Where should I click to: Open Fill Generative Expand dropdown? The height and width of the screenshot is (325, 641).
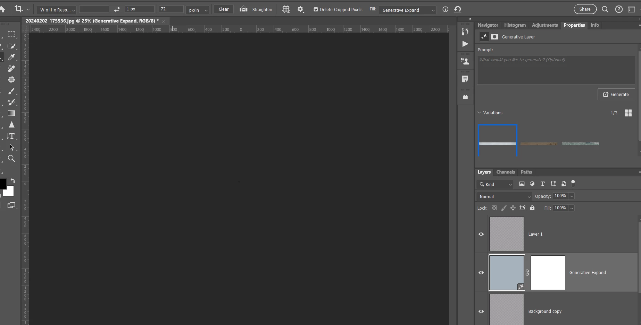(x=408, y=10)
